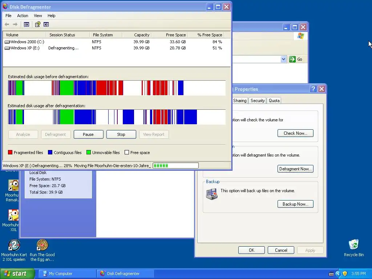Click the Backup Now button
The height and width of the screenshot is (279, 372).
click(295, 204)
